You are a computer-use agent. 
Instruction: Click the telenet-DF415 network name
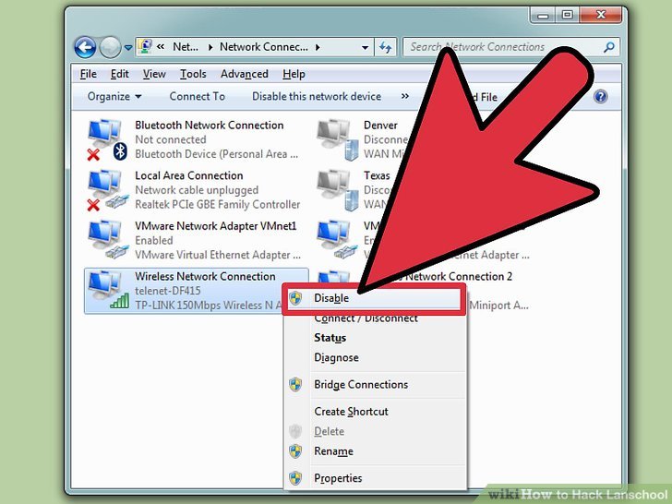tap(168, 291)
